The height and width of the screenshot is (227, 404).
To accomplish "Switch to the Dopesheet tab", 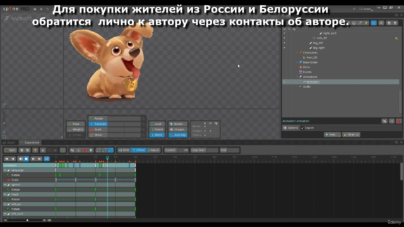I will [x=30, y=143].
